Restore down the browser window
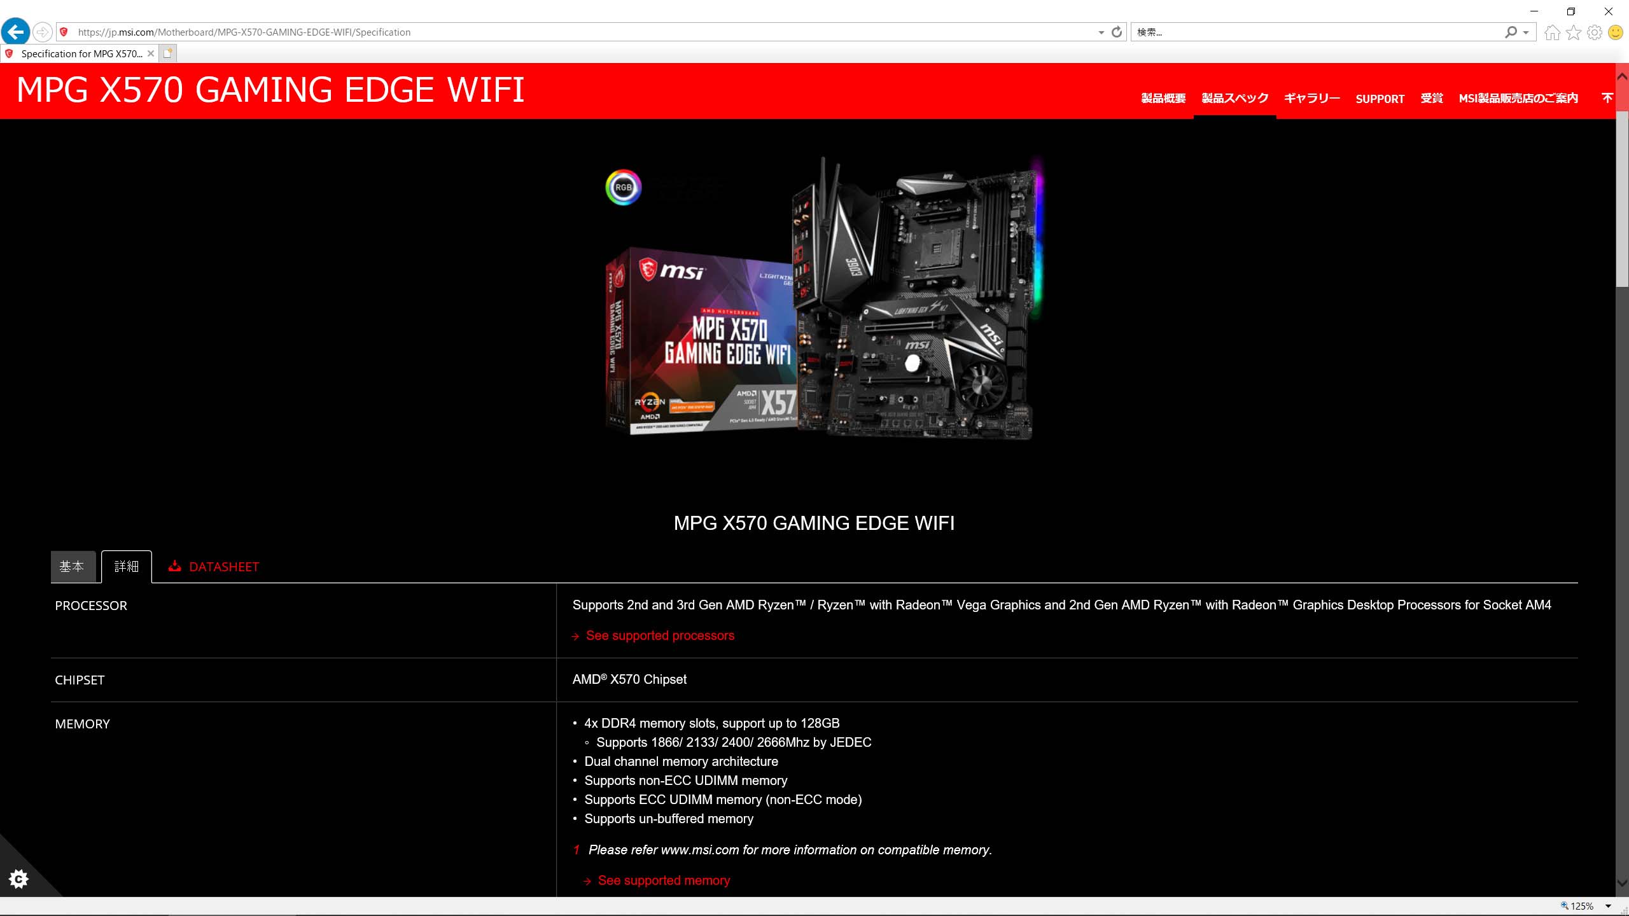1629x916 pixels. click(x=1571, y=11)
